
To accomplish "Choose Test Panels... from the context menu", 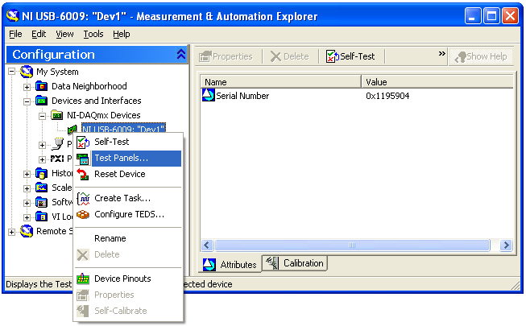I will [x=128, y=159].
